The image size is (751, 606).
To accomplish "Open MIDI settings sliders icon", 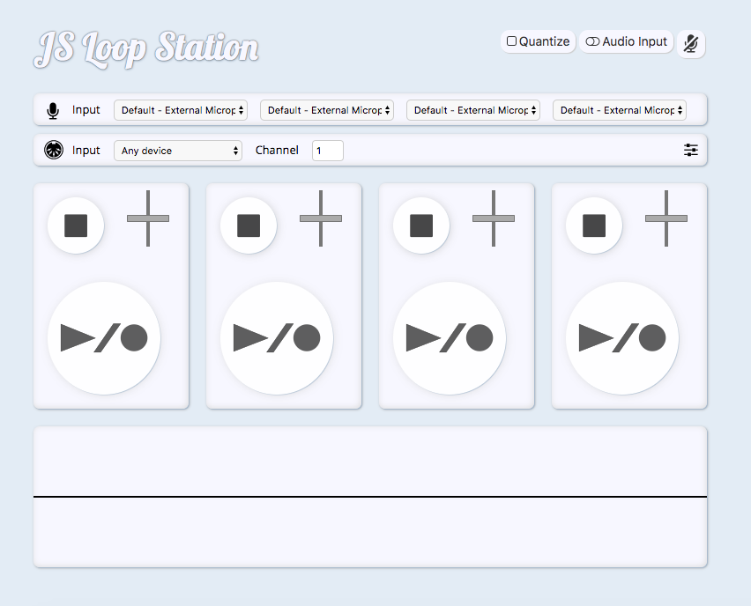I will 691,151.
